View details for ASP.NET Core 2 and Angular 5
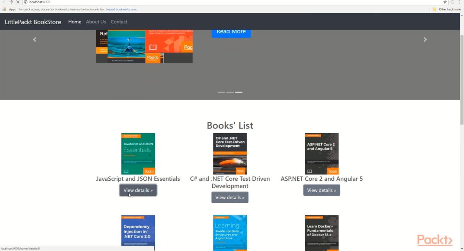 [x=322, y=190]
